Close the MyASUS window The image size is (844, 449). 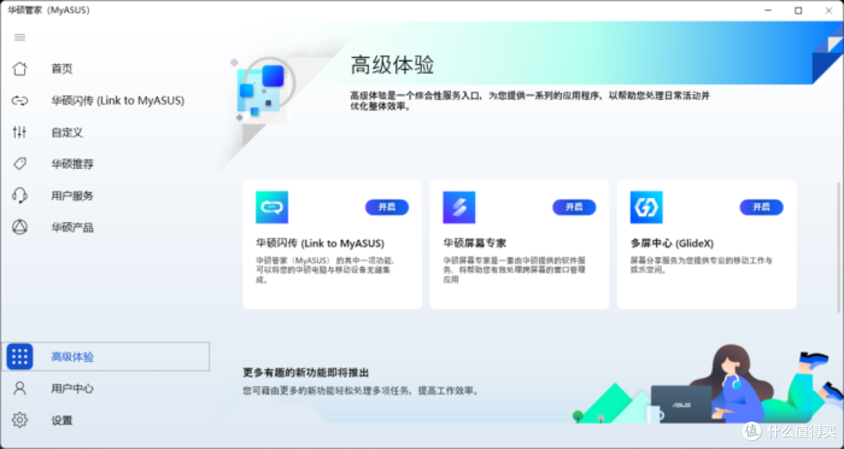tap(829, 10)
